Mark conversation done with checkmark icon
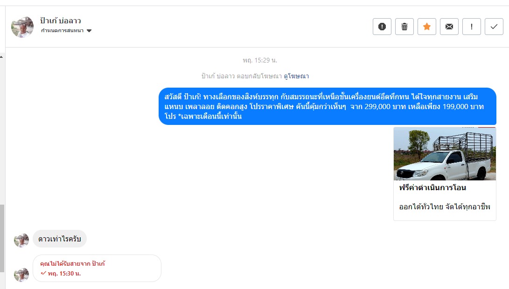Screen dimensions: 509x289 494,27
